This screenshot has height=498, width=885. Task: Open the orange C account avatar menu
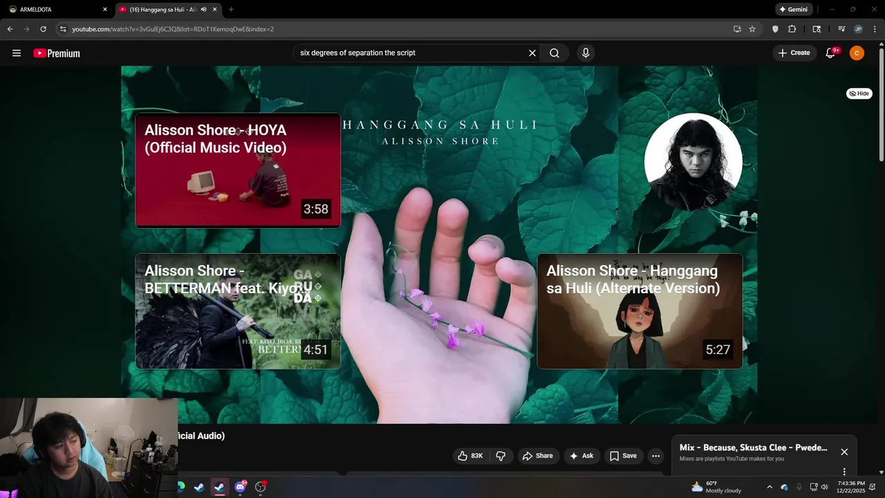point(857,53)
